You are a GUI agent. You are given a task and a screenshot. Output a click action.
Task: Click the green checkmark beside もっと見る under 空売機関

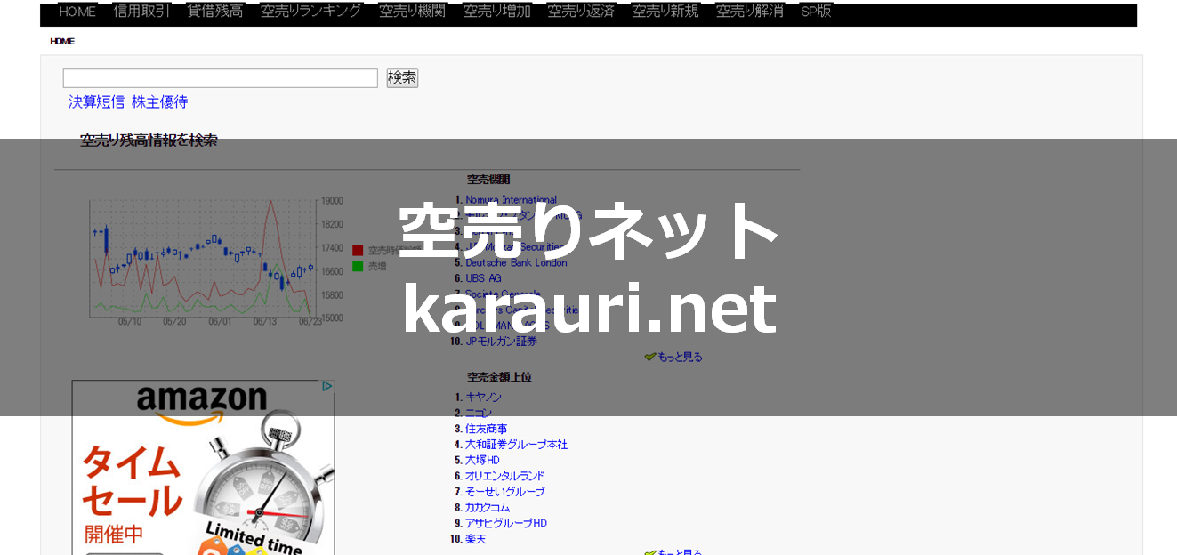pyautogui.click(x=650, y=357)
